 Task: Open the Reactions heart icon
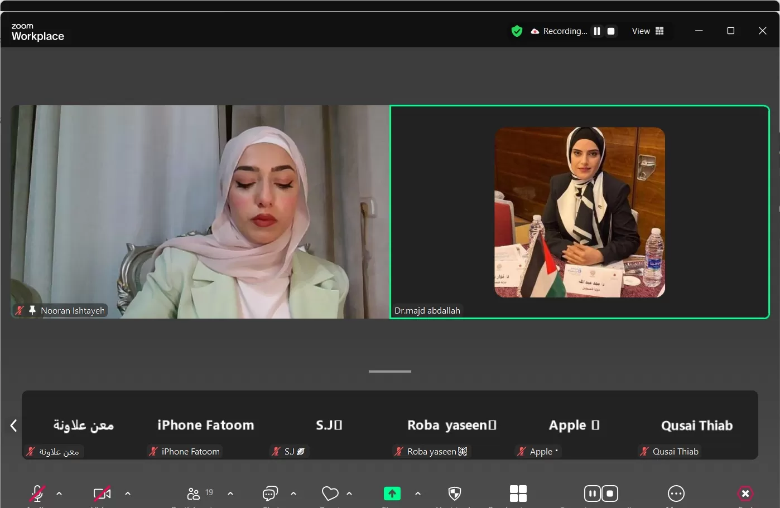click(x=330, y=494)
